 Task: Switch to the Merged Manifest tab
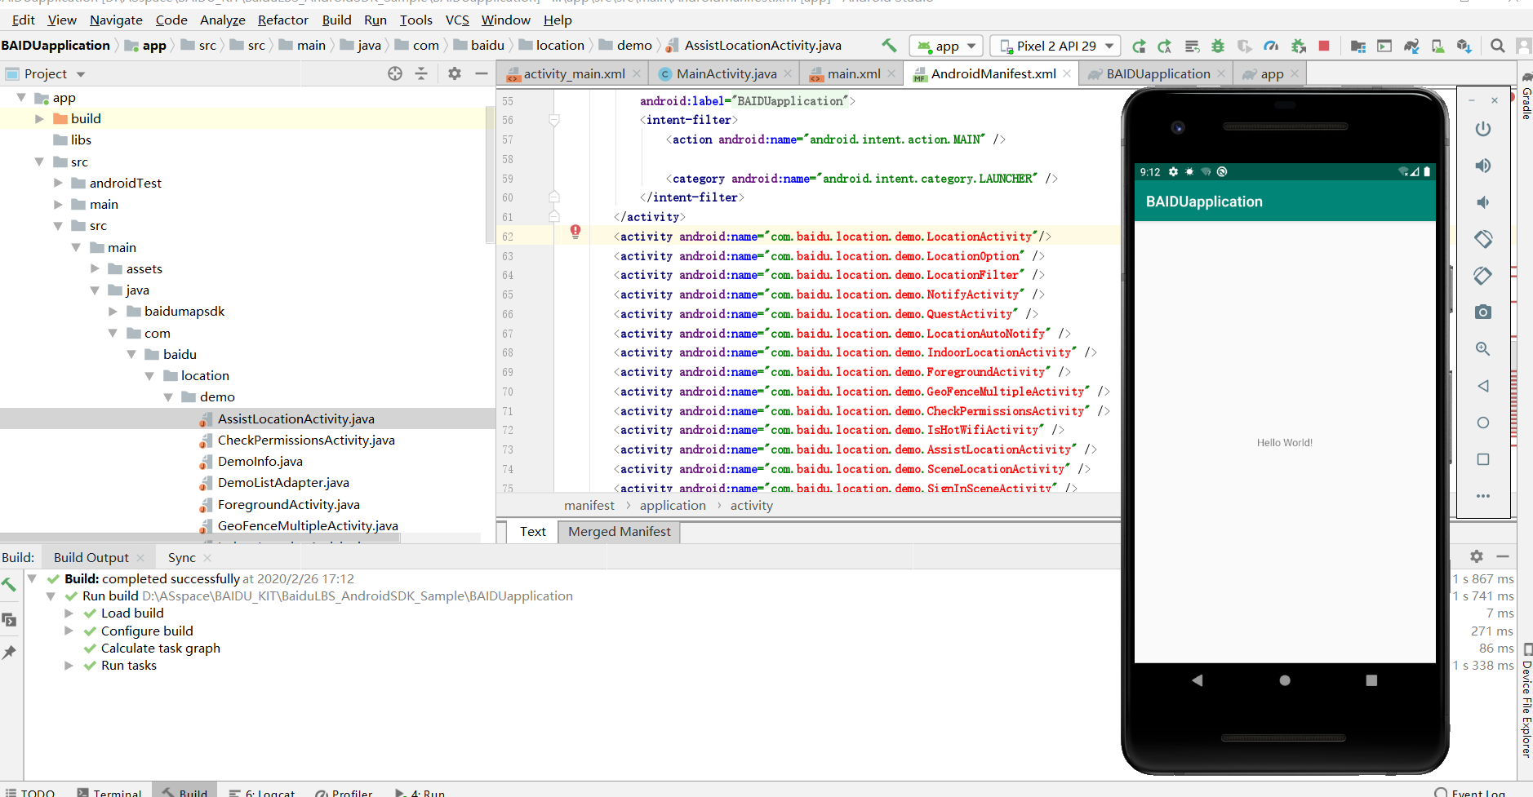[x=619, y=532]
